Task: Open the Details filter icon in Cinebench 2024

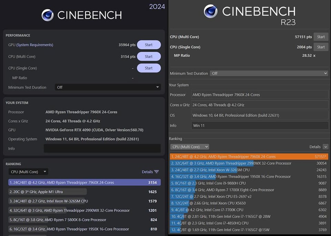Action: (157, 172)
